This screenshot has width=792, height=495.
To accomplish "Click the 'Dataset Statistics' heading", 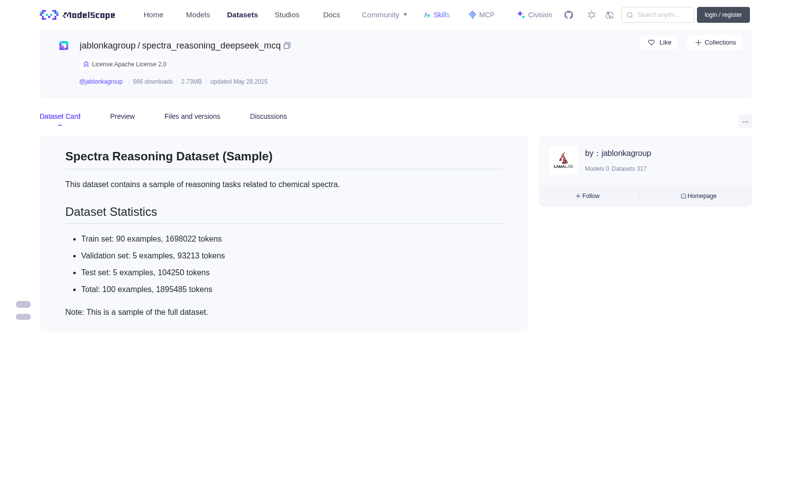I will point(111,212).
